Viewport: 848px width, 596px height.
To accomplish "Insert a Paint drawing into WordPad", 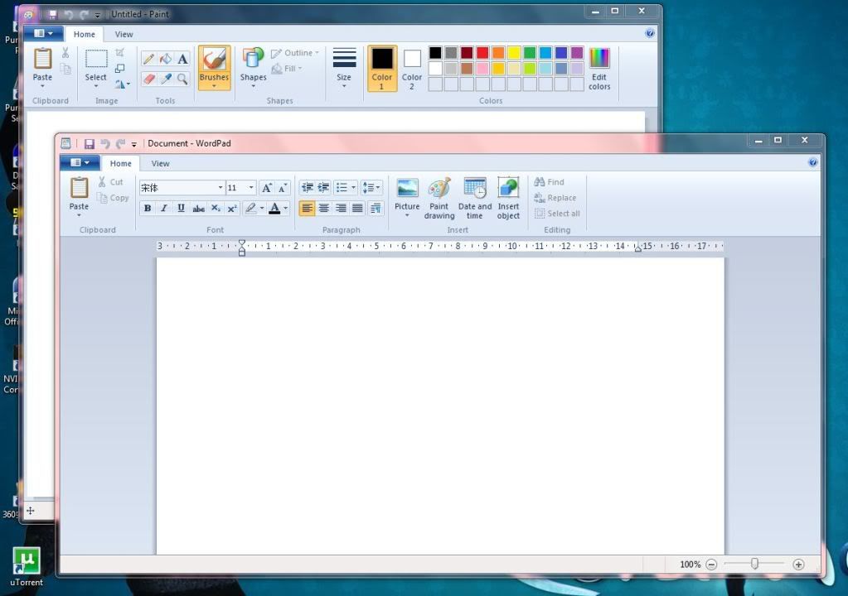I will pos(439,199).
